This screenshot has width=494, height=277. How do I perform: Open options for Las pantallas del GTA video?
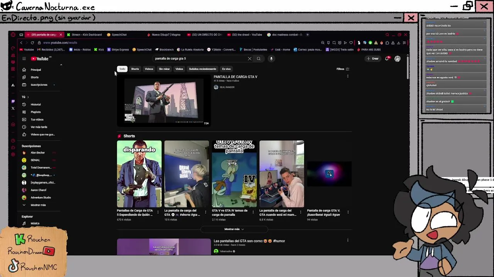click(x=348, y=240)
